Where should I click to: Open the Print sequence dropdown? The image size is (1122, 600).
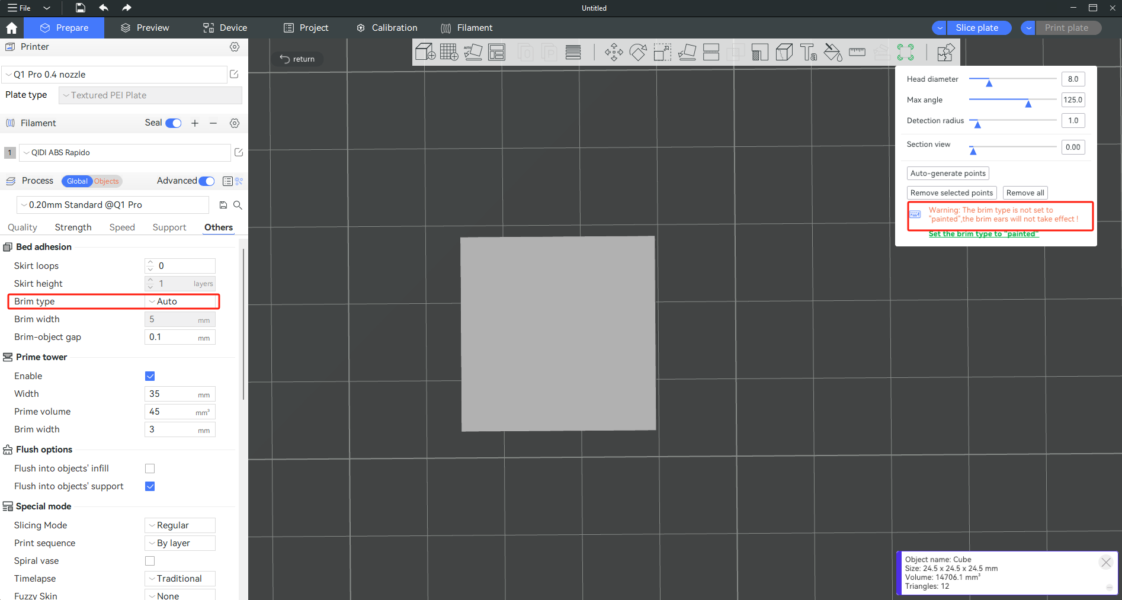(180, 543)
